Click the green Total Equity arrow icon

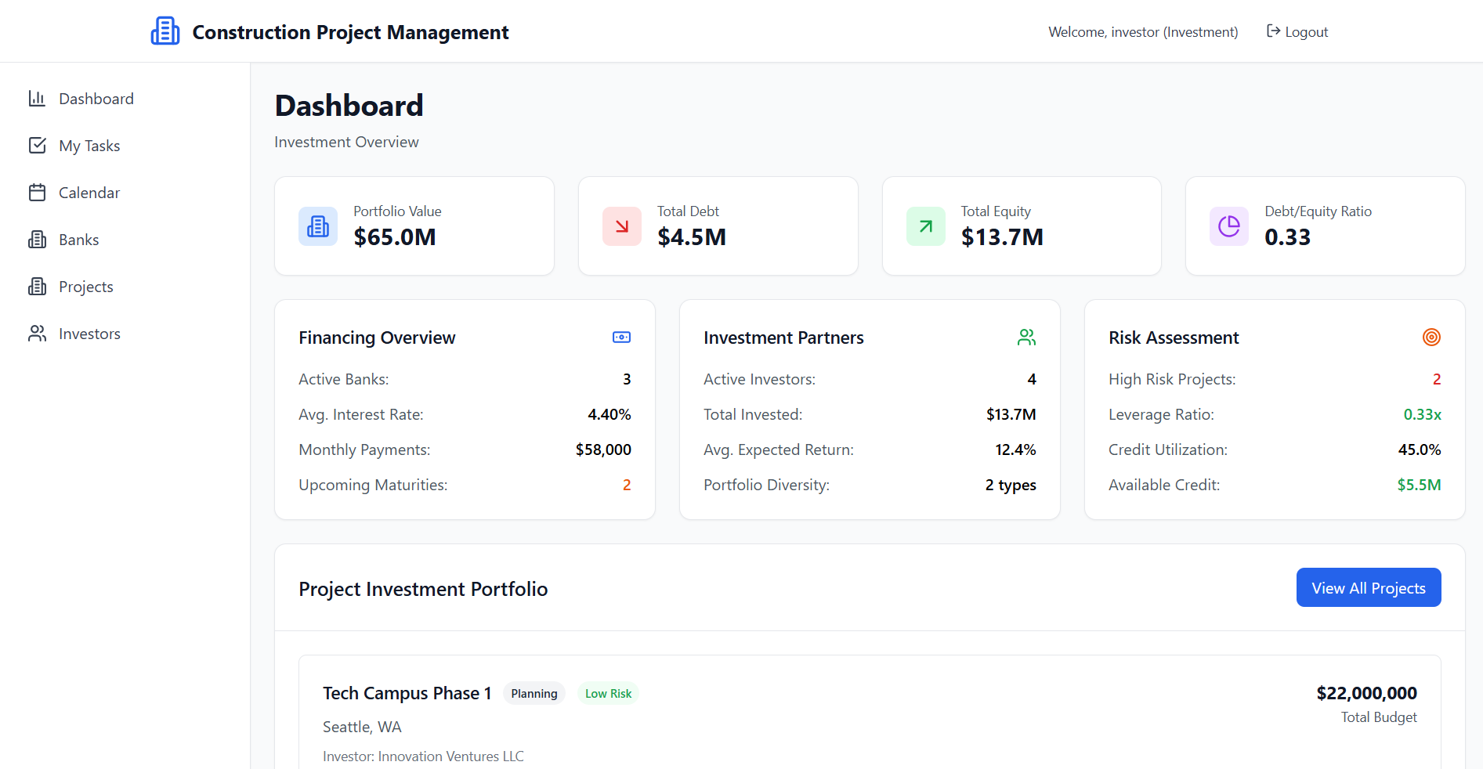coord(925,226)
